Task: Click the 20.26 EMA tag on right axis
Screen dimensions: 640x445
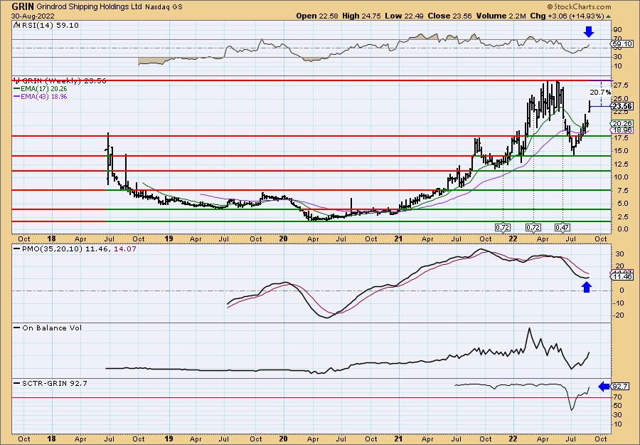Action: [623, 123]
